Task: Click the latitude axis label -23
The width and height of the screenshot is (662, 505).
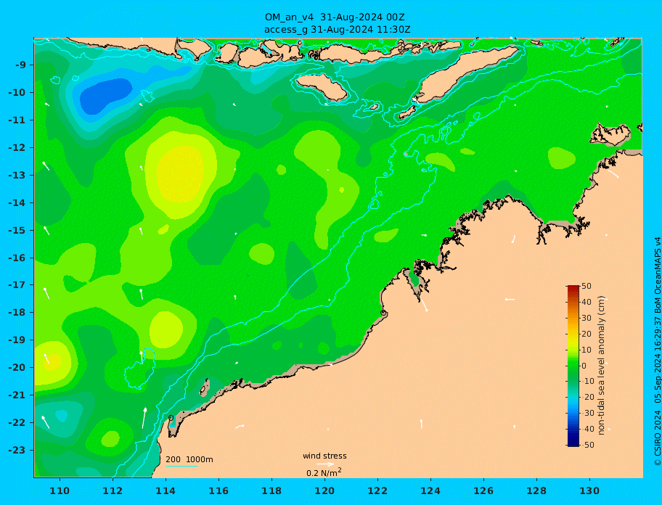Action: [19, 450]
